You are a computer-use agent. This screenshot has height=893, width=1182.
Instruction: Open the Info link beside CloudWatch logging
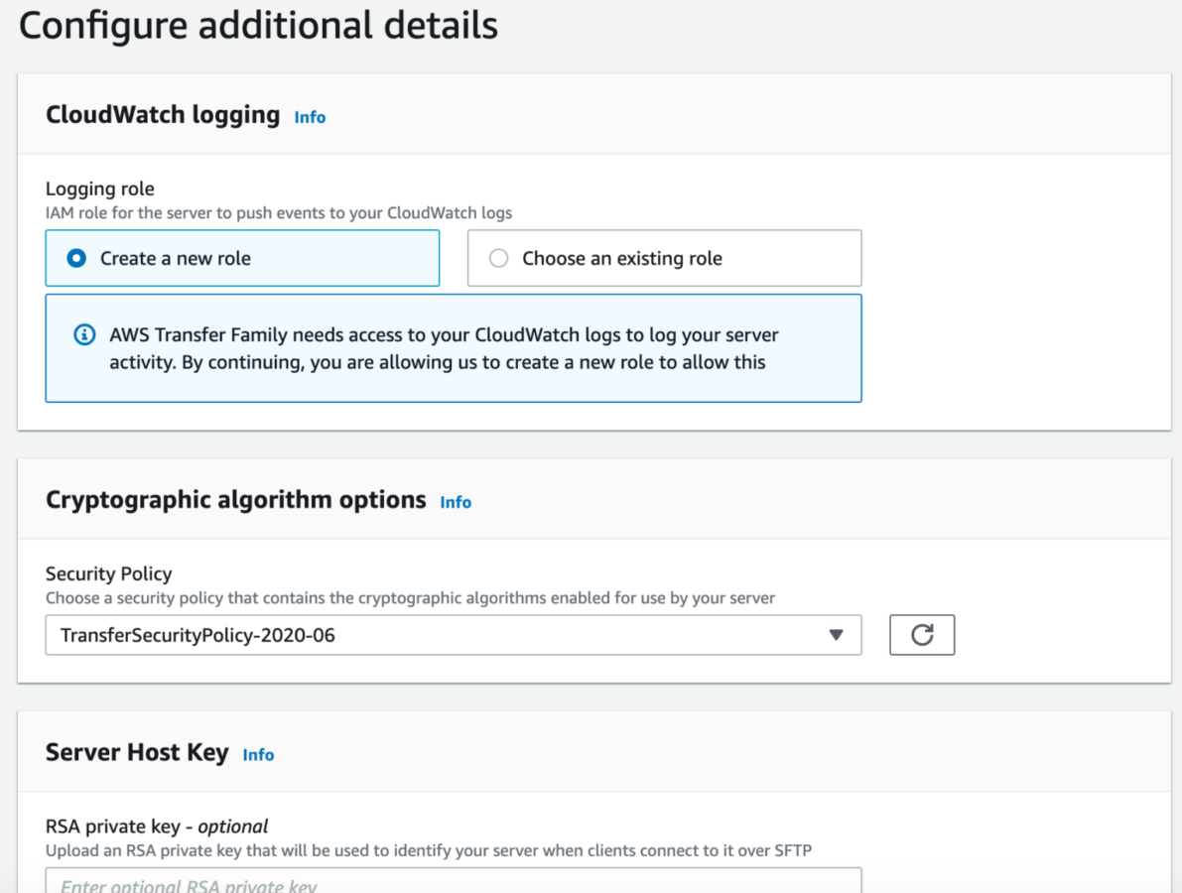(310, 117)
